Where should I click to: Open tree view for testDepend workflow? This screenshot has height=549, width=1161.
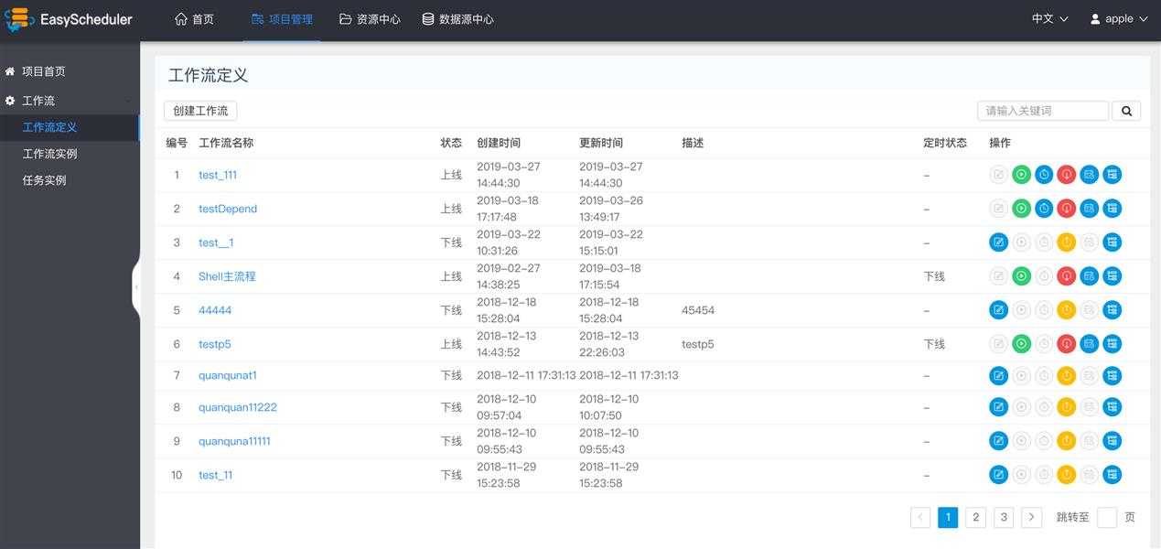coord(1112,209)
